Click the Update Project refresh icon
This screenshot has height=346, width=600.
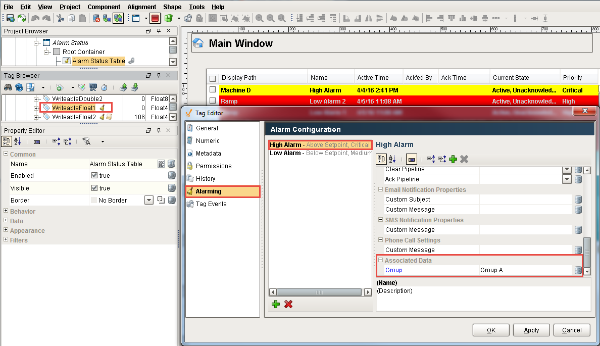coord(22,18)
